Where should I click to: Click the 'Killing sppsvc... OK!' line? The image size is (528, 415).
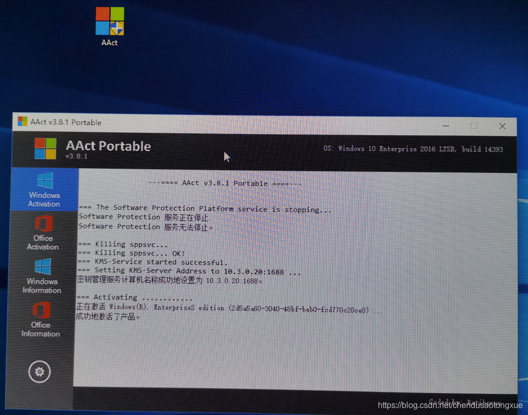[x=131, y=253]
